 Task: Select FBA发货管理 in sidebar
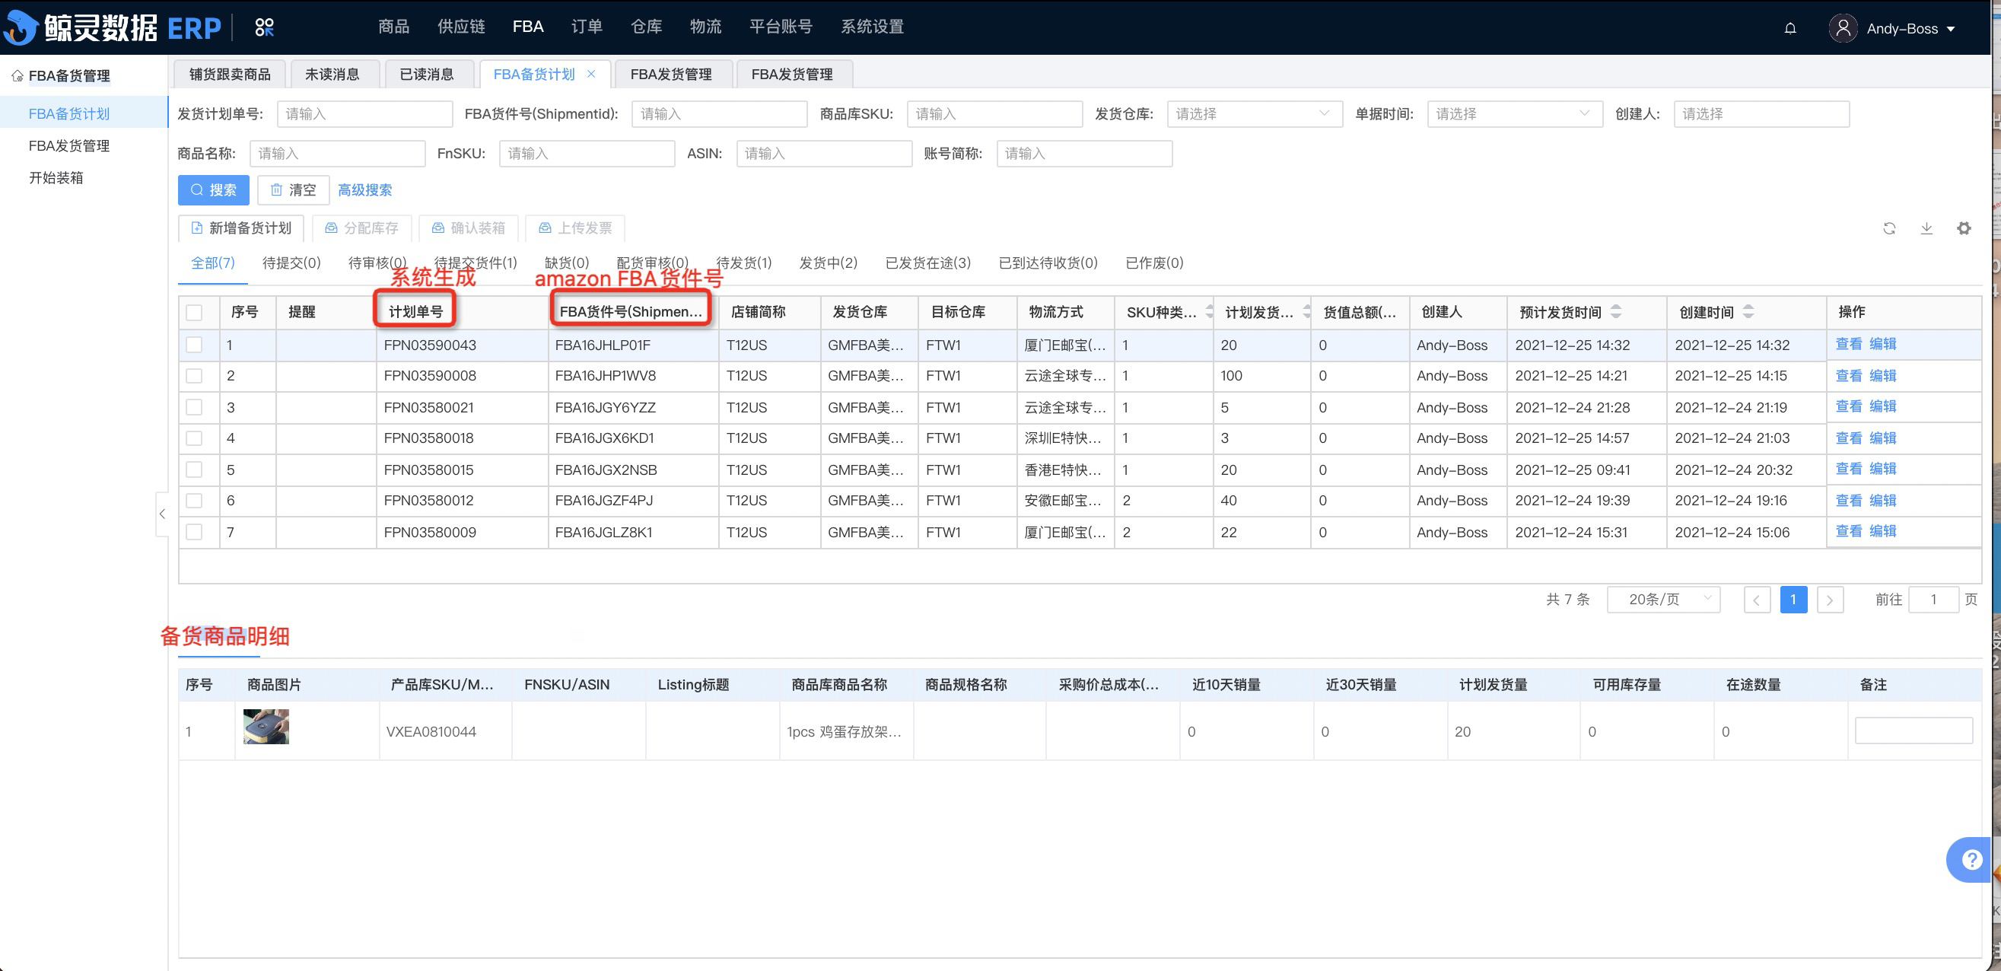[x=69, y=146]
